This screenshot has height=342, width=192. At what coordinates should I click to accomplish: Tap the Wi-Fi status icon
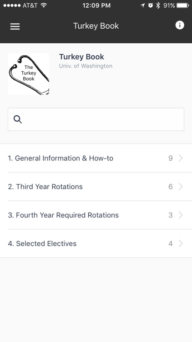point(44,5)
